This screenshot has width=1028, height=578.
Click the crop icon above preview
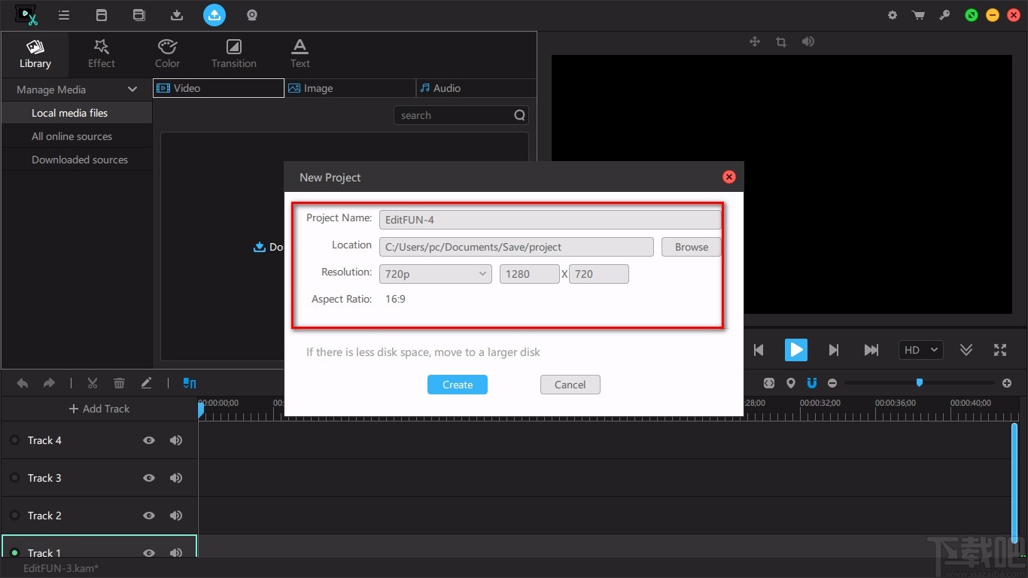(781, 42)
